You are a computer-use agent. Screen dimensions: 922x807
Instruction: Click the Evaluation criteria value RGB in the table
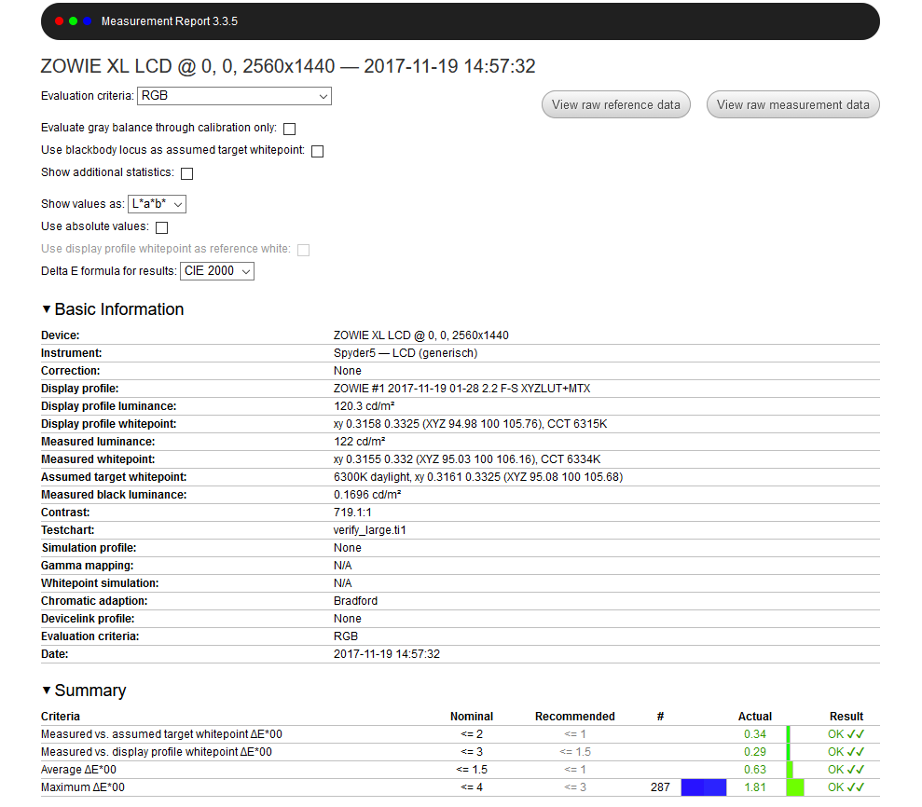(346, 636)
